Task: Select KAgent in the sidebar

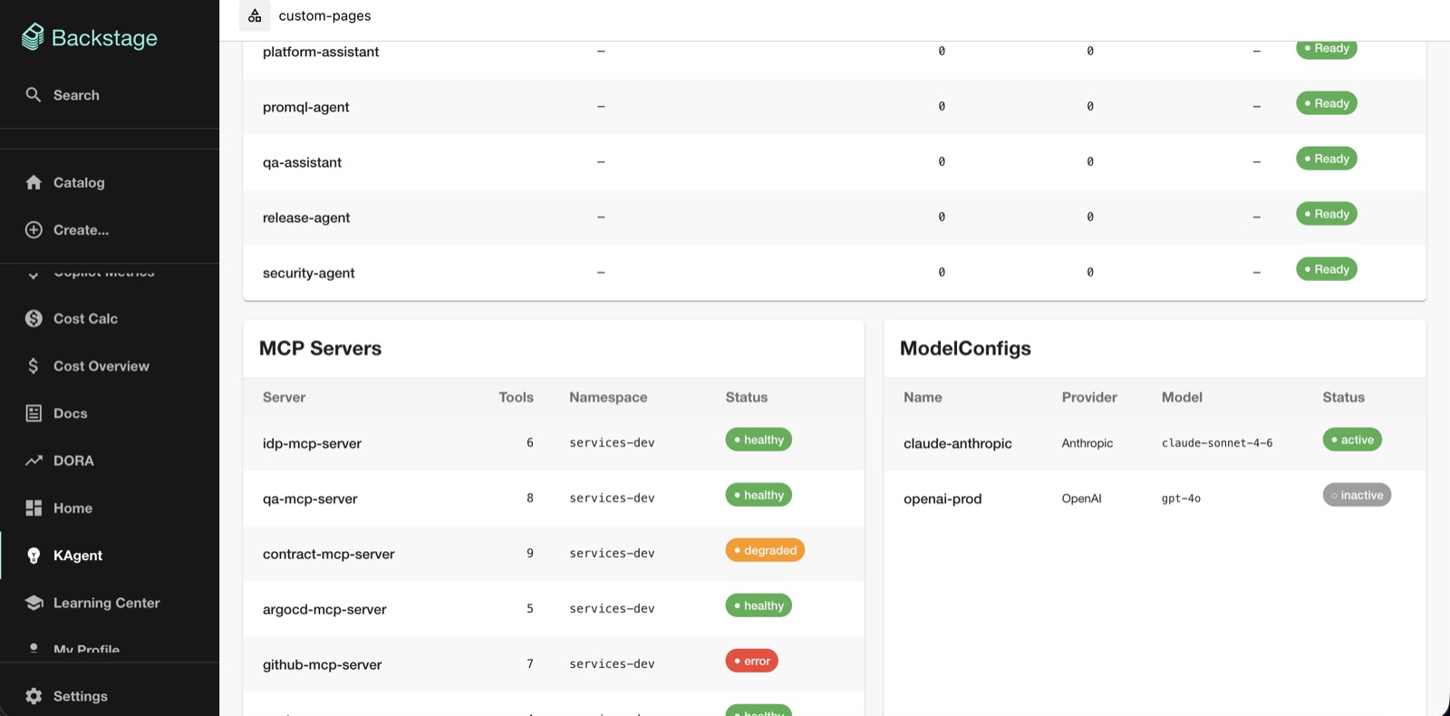Action: 110,556
